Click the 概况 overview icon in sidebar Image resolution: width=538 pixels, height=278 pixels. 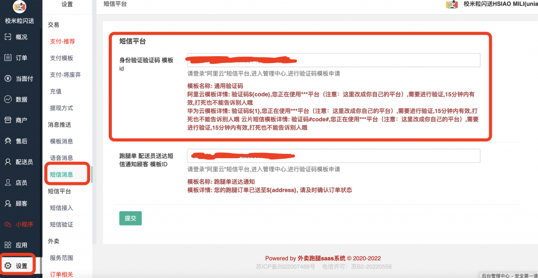pyautogui.click(x=8, y=37)
